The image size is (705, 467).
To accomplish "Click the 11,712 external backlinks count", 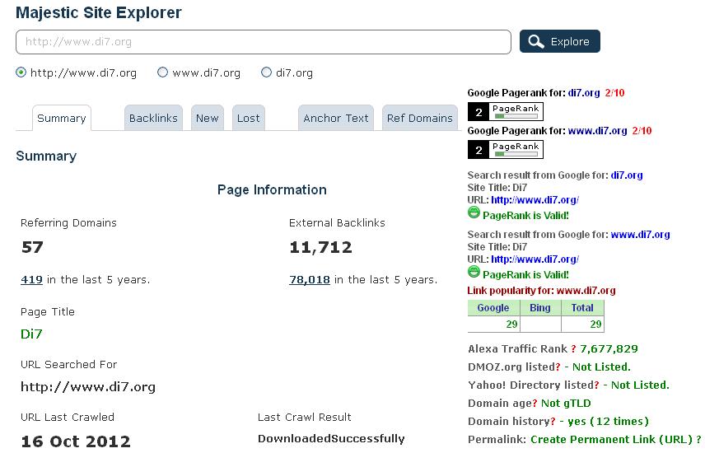I will click(320, 247).
